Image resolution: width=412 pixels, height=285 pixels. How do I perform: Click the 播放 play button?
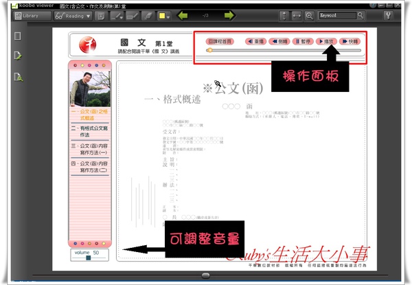pyautogui.click(x=326, y=41)
